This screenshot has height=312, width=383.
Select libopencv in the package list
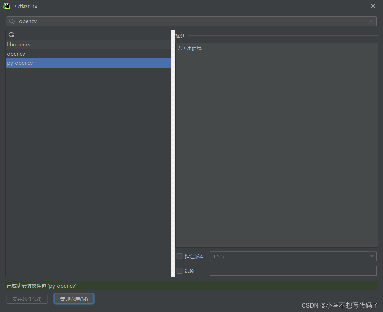tap(88, 45)
